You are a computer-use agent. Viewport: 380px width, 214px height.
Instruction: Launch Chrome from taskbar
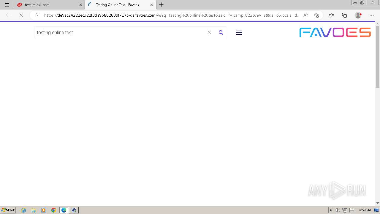54,210
